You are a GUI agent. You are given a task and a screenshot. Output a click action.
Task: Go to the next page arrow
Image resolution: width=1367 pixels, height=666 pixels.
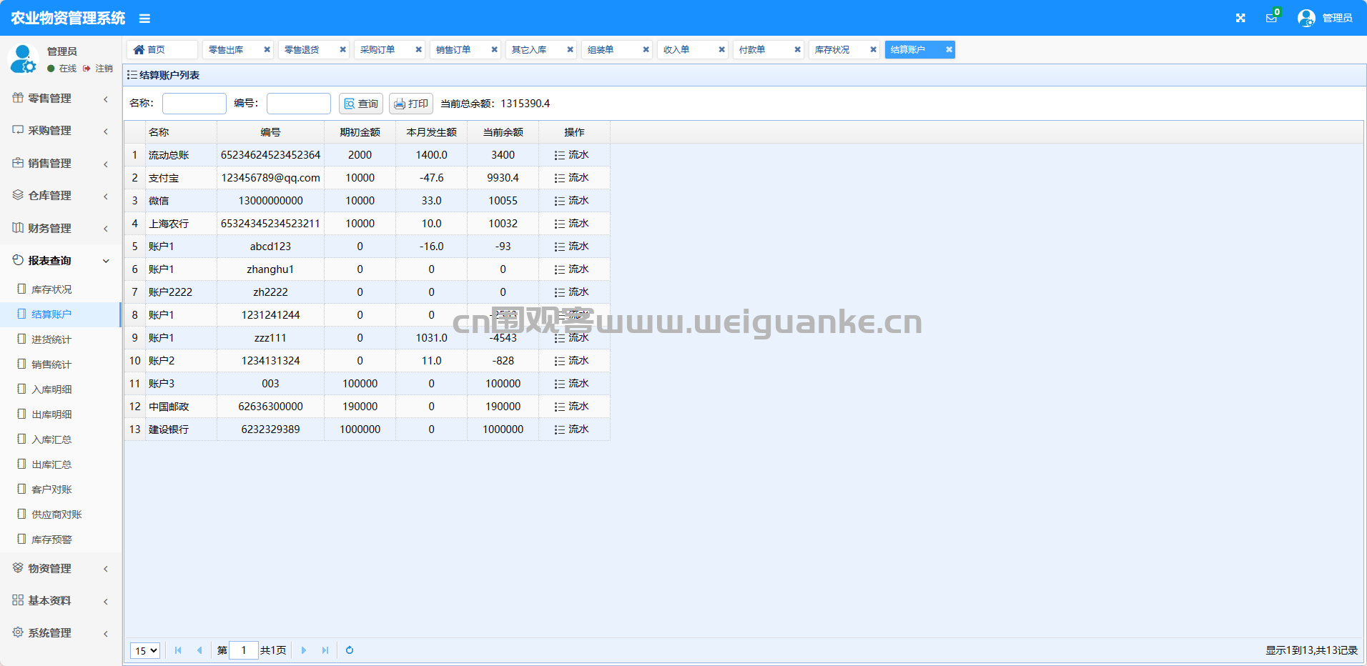point(304,650)
